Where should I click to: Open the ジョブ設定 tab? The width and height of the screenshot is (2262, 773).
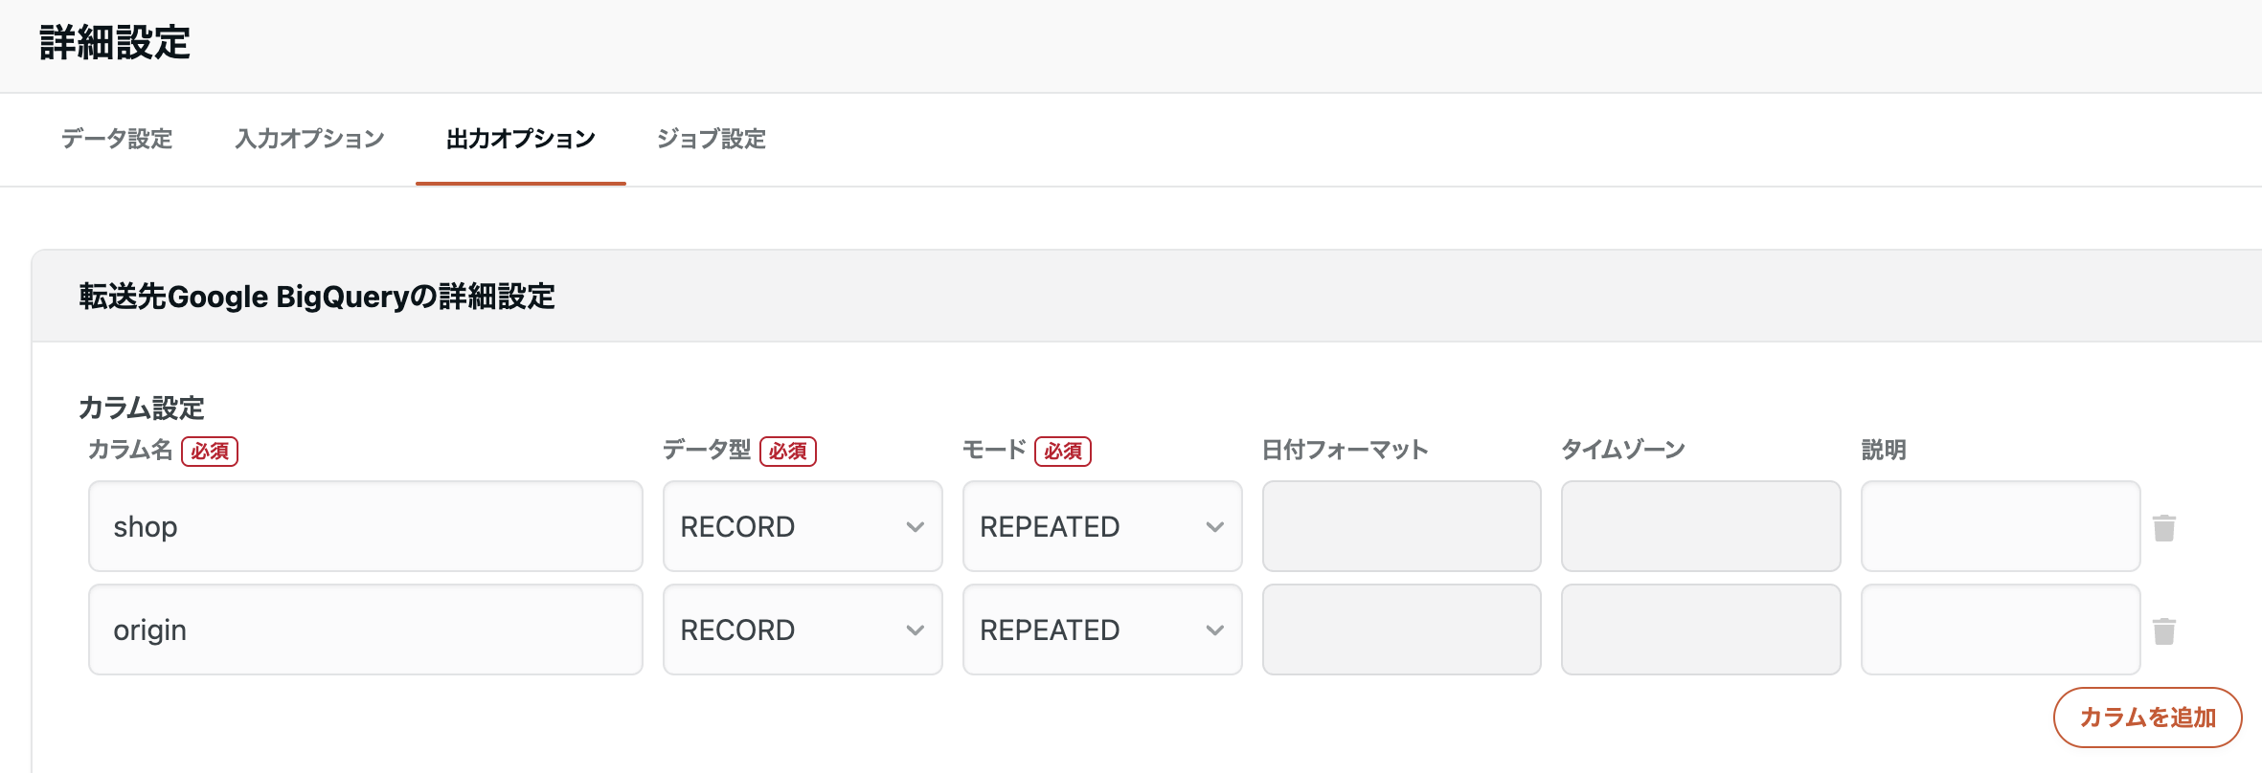click(x=713, y=139)
